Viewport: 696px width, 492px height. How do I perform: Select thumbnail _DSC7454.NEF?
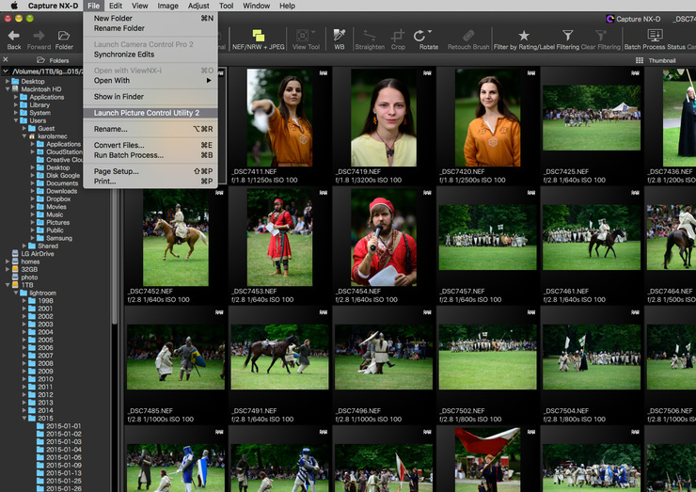pyautogui.click(x=384, y=237)
